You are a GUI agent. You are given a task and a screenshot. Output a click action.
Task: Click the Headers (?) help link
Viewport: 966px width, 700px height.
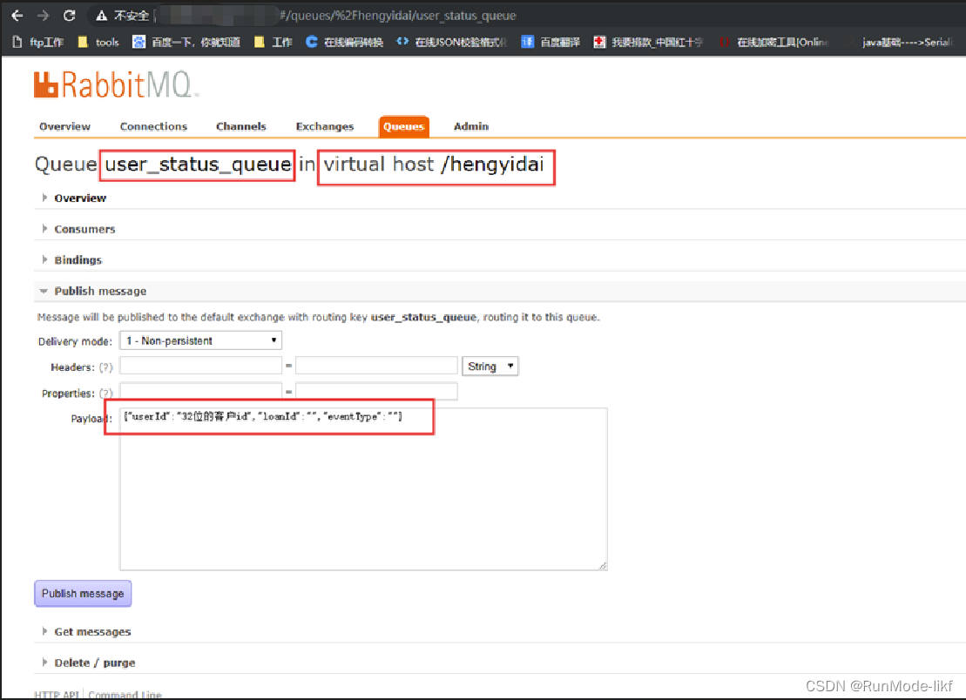[106, 367]
